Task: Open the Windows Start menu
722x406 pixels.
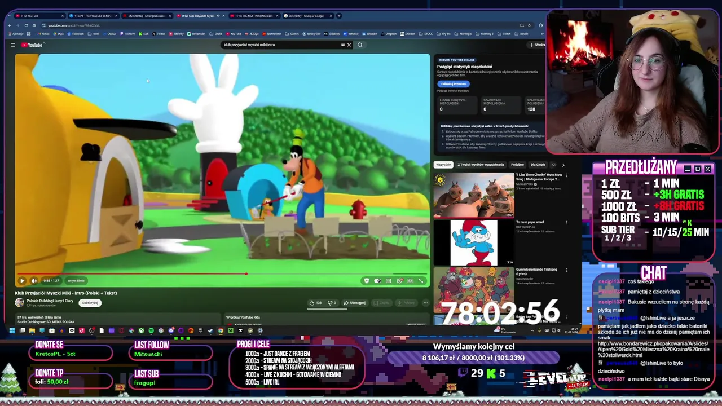Action: point(12,330)
